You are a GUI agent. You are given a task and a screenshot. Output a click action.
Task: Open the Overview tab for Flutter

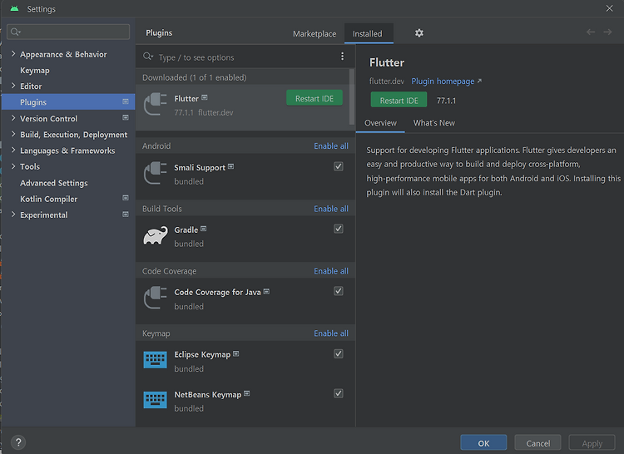(380, 123)
